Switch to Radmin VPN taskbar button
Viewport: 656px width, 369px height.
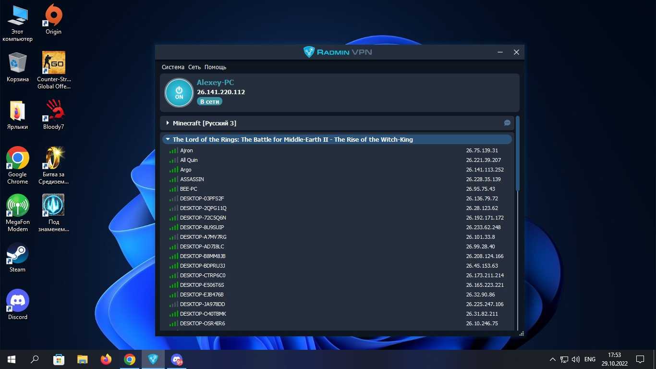click(153, 359)
